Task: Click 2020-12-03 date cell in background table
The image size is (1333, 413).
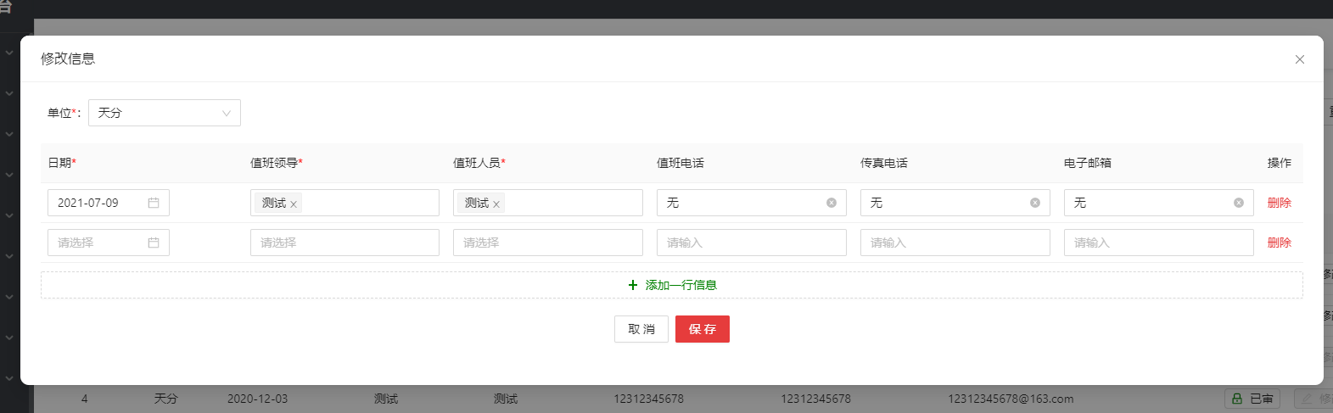Action: click(x=258, y=399)
